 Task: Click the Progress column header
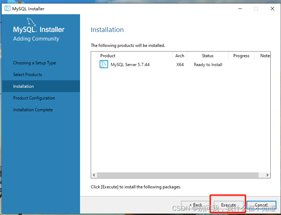click(241, 56)
